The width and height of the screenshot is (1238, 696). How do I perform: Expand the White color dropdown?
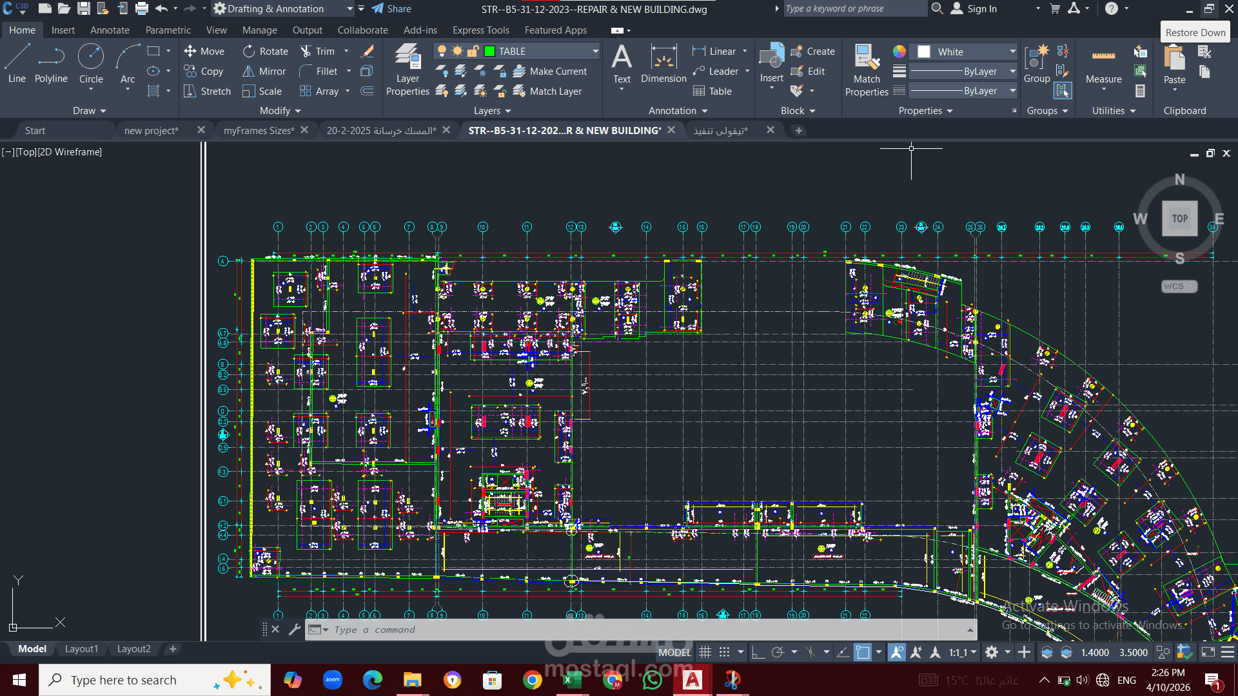click(x=1012, y=52)
